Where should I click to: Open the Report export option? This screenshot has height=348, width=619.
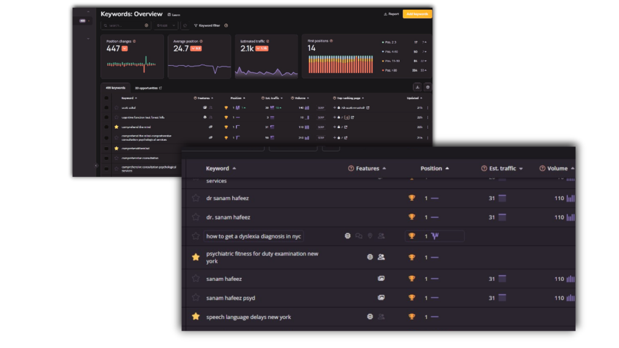tap(391, 14)
